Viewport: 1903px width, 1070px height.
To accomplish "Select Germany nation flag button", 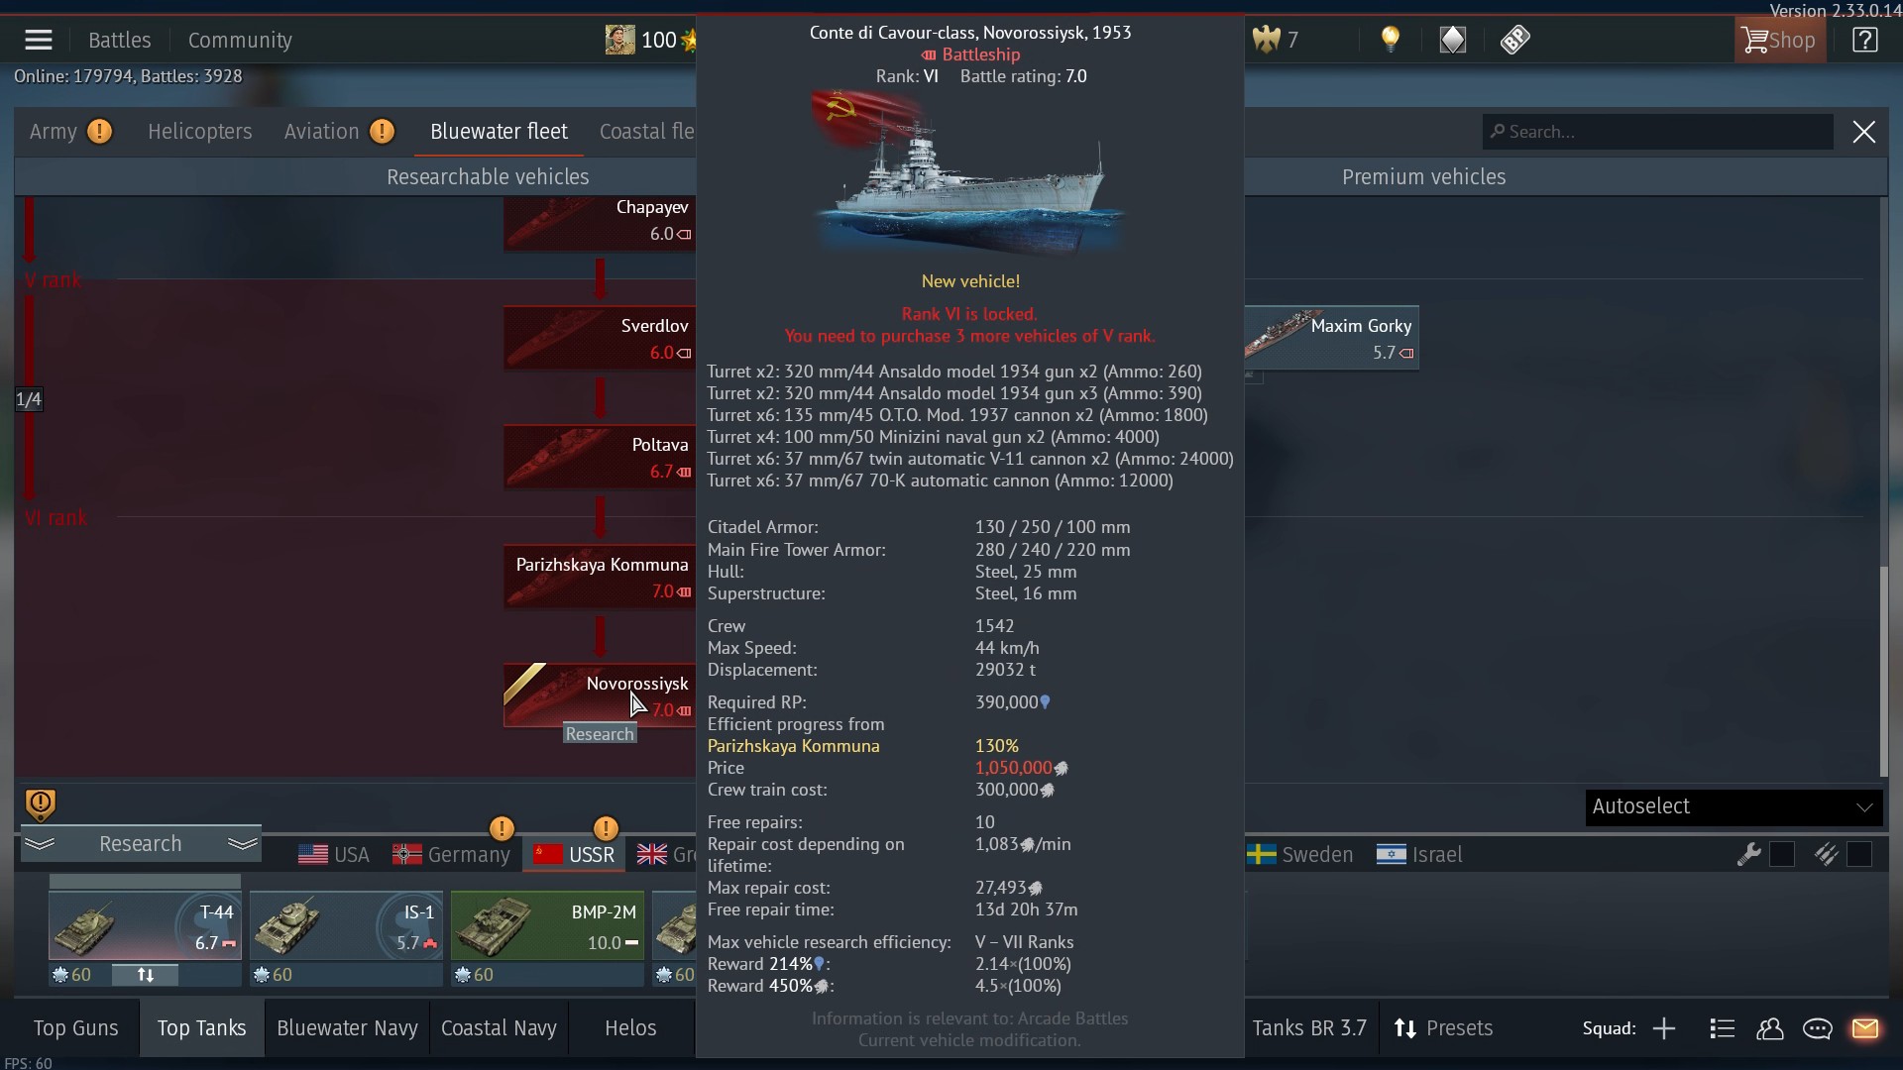I will pyautogui.click(x=451, y=855).
